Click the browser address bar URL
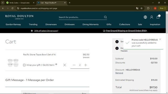168x94 pixels. pos(39,8)
